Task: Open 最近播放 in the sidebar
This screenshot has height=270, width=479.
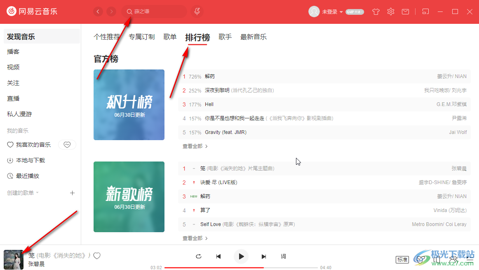Action: 23,176
